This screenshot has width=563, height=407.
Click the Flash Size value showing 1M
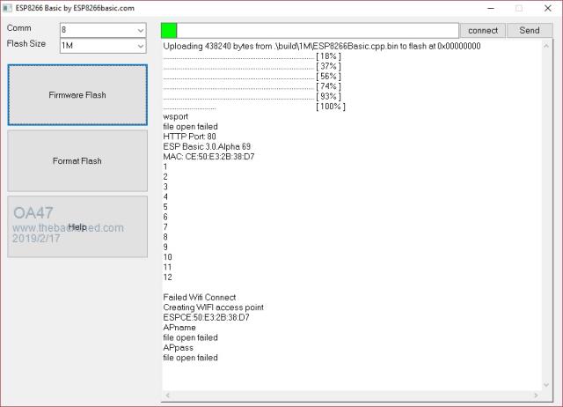(x=95, y=45)
